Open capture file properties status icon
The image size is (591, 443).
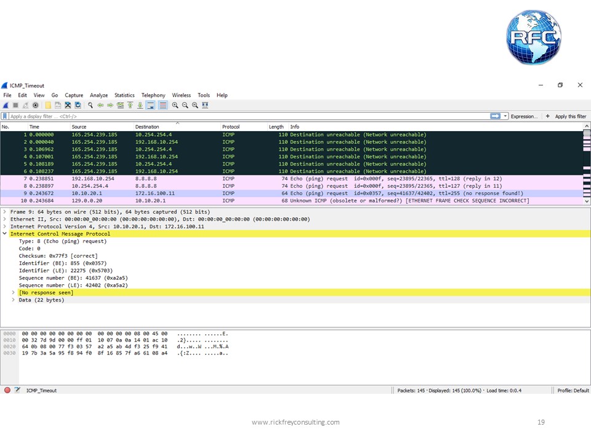(x=17, y=390)
